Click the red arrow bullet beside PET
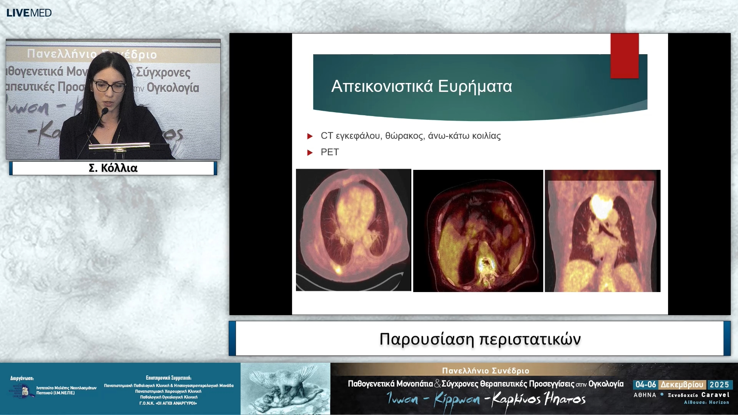This screenshot has height=415, width=738. click(310, 153)
